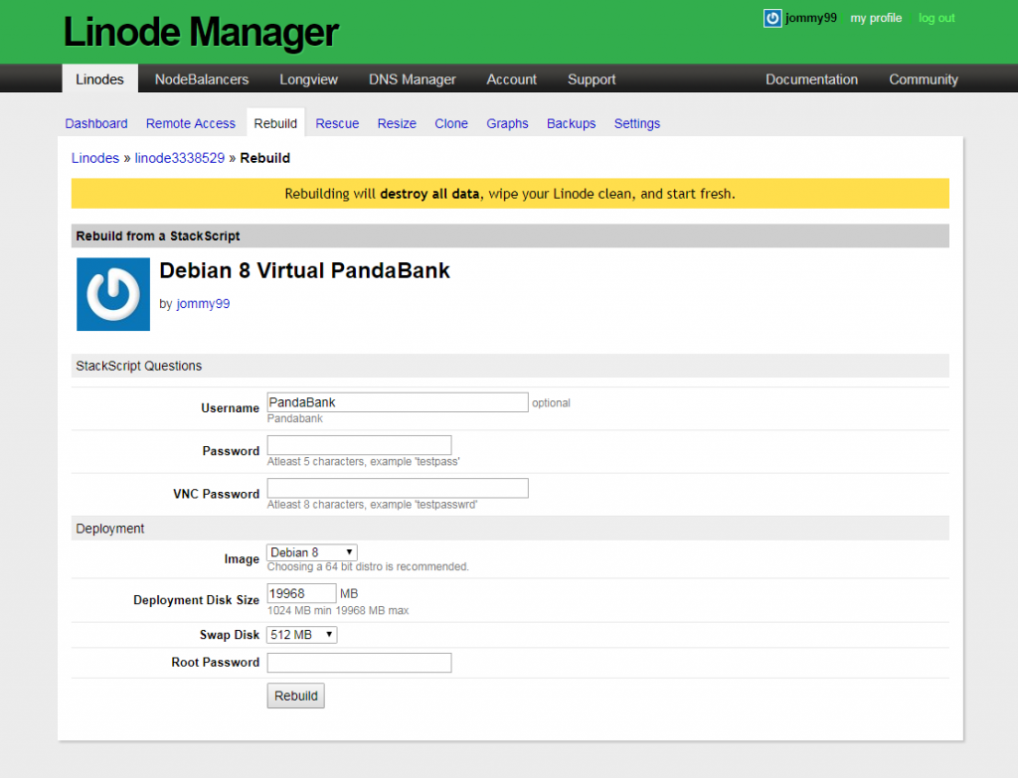Click the log out link

(x=936, y=18)
